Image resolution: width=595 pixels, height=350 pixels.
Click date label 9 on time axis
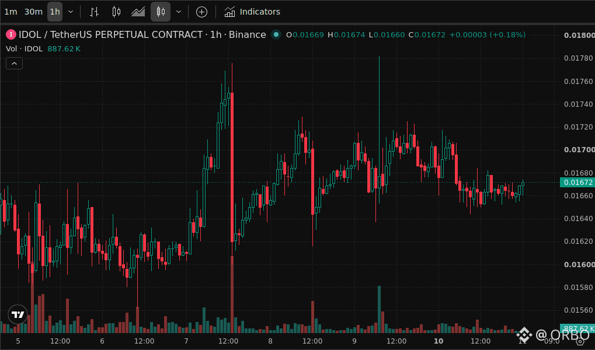pos(354,341)
